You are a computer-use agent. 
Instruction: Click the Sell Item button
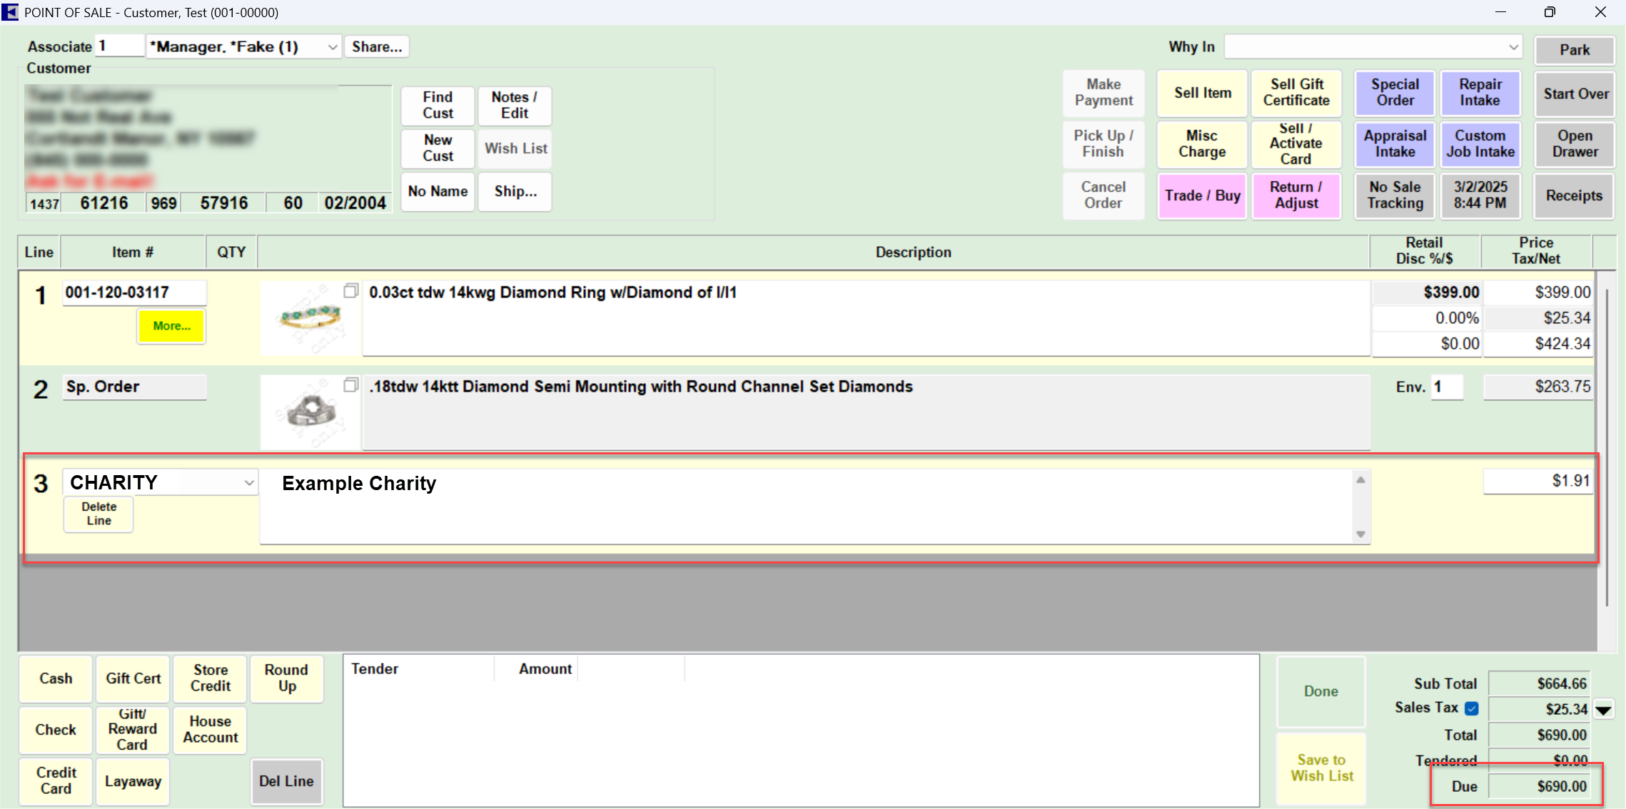click(1202, 93)
